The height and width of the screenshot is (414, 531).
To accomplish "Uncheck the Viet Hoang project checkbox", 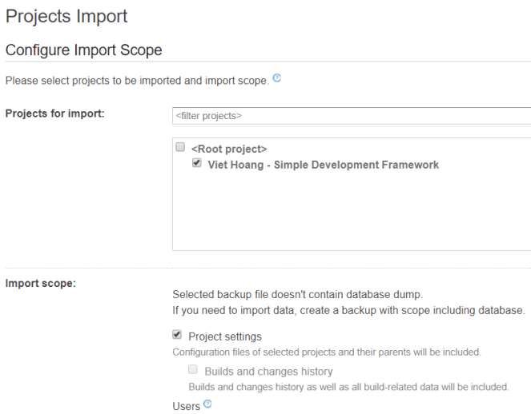I will [197, 163].
